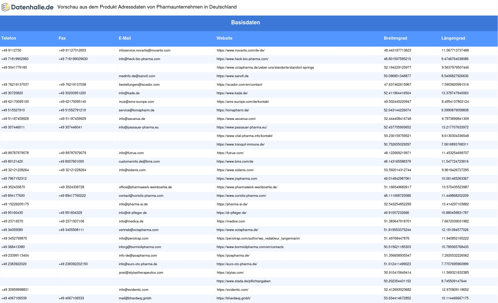This screenshot has height=303, width=498.
Task: Select fax number +49 91127312653
Action: (x=72, y=51)
